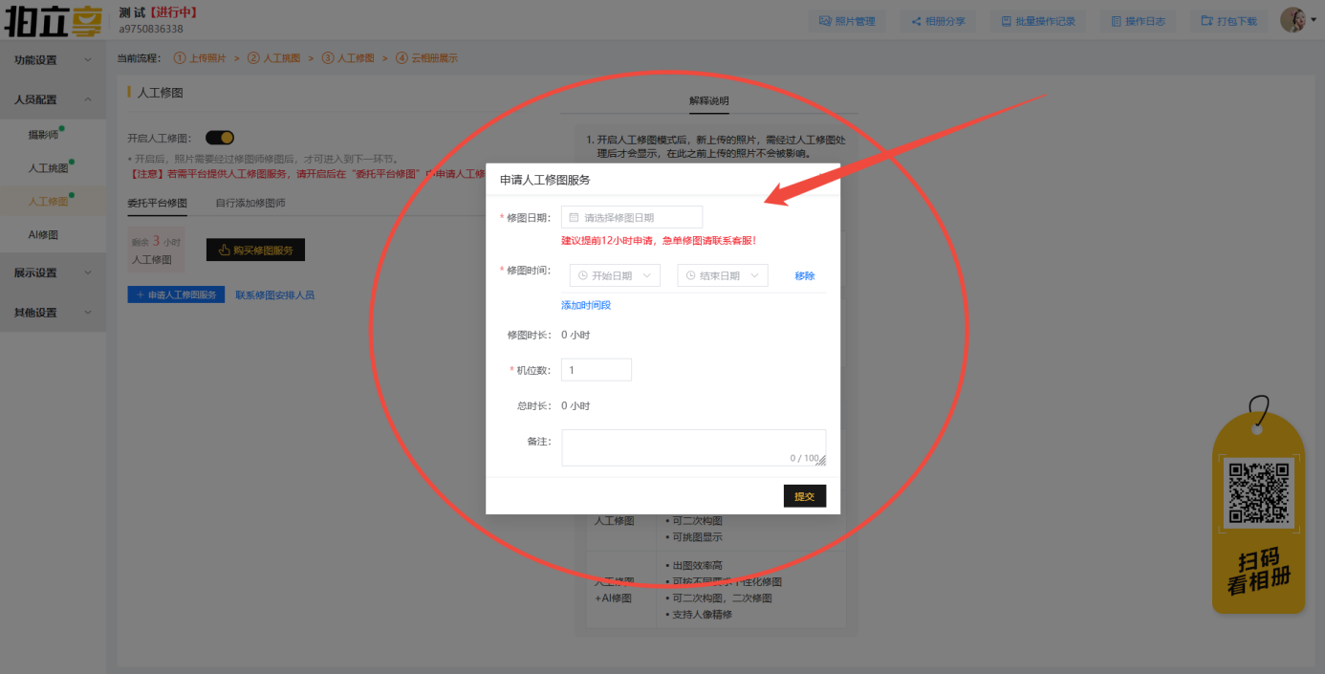Click the 移除 remove link

[x=804, y=275]
